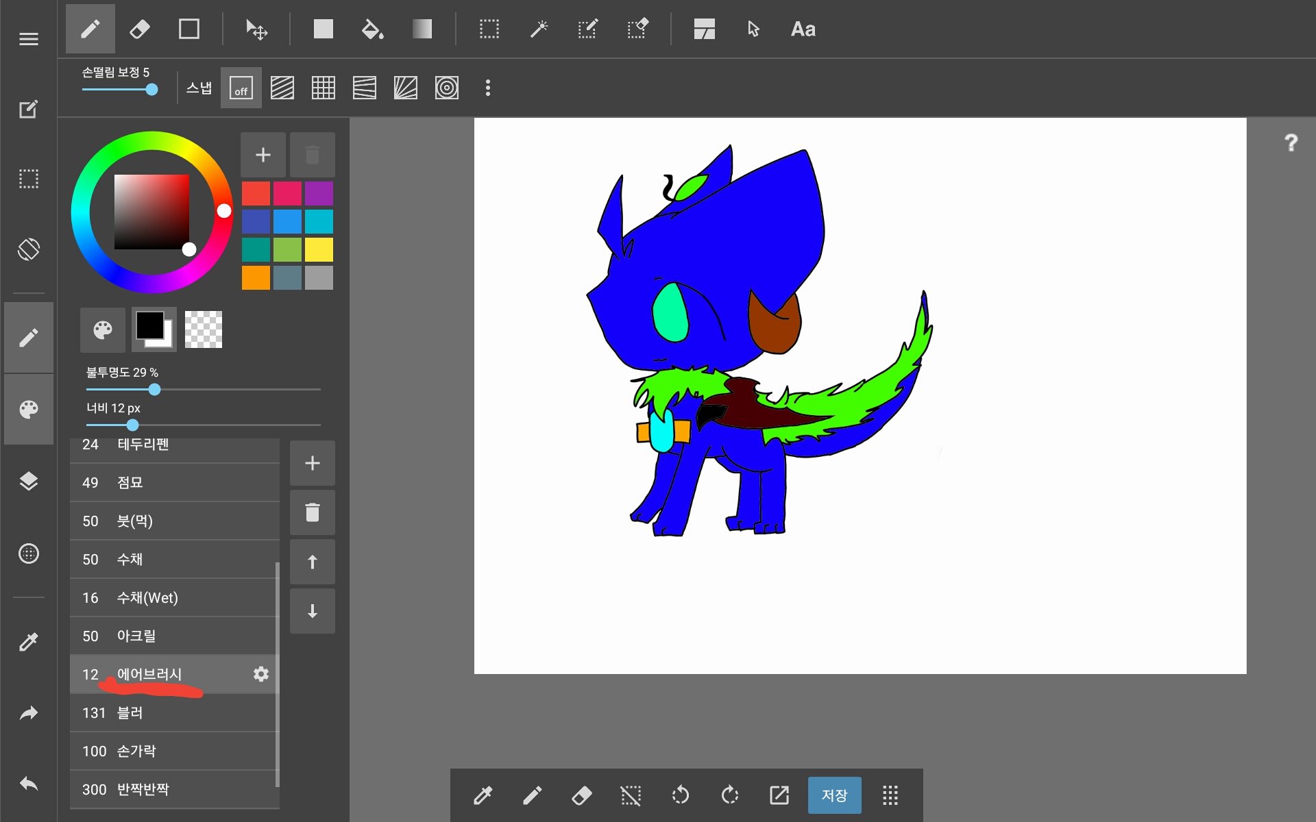1316x822 pixels.
Task: Enable the radial circle snap guide
Action: tap(446, 88)
